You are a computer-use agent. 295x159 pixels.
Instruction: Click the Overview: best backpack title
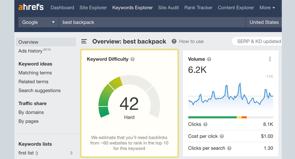pos(129,41)
